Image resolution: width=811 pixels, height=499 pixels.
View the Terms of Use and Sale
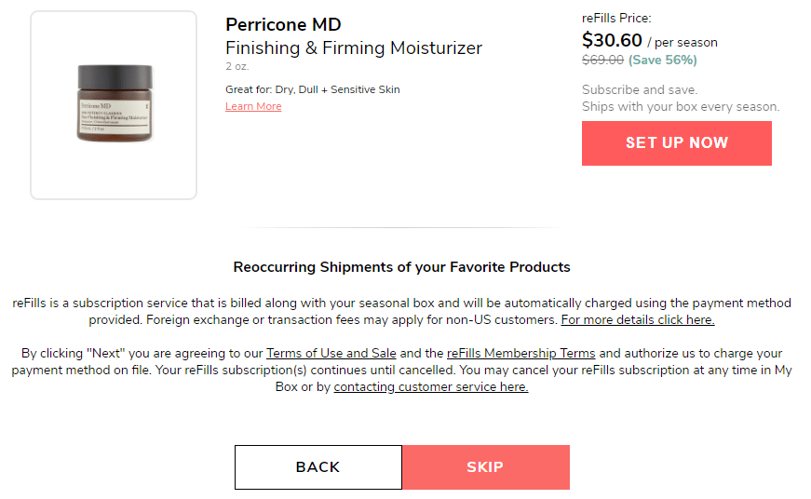(x=331, y=354)
